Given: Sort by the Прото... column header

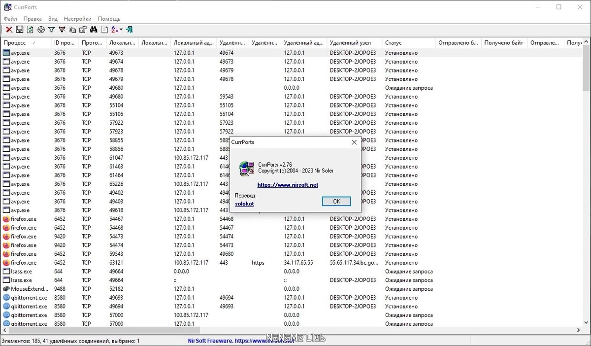Looking at the screenshot, I should click(92, 43).
